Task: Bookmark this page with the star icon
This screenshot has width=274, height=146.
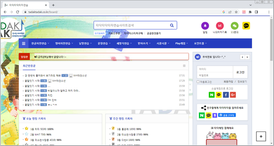Action: (x=236, y=12)
